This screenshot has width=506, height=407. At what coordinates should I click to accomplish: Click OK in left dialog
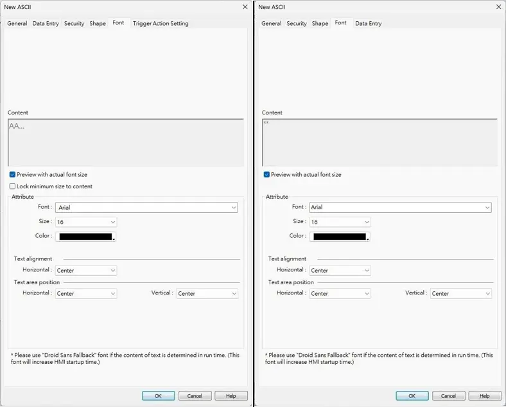point(158,396)
